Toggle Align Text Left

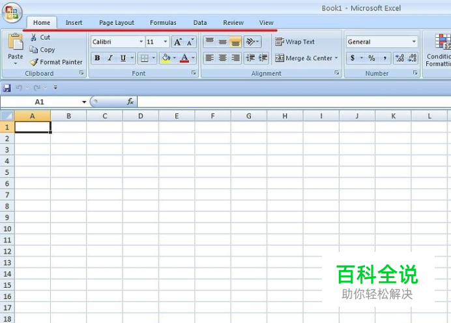click(x=210, y=58)
